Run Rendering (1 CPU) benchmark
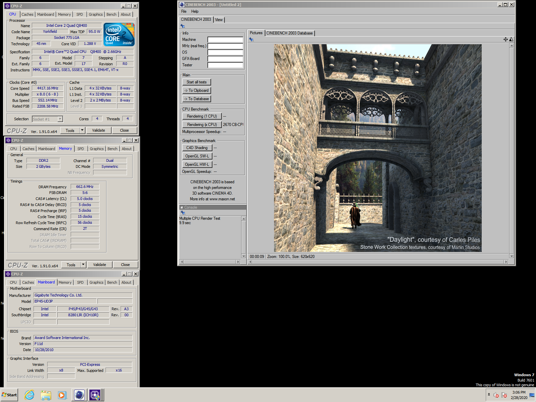 click(202, 116)
